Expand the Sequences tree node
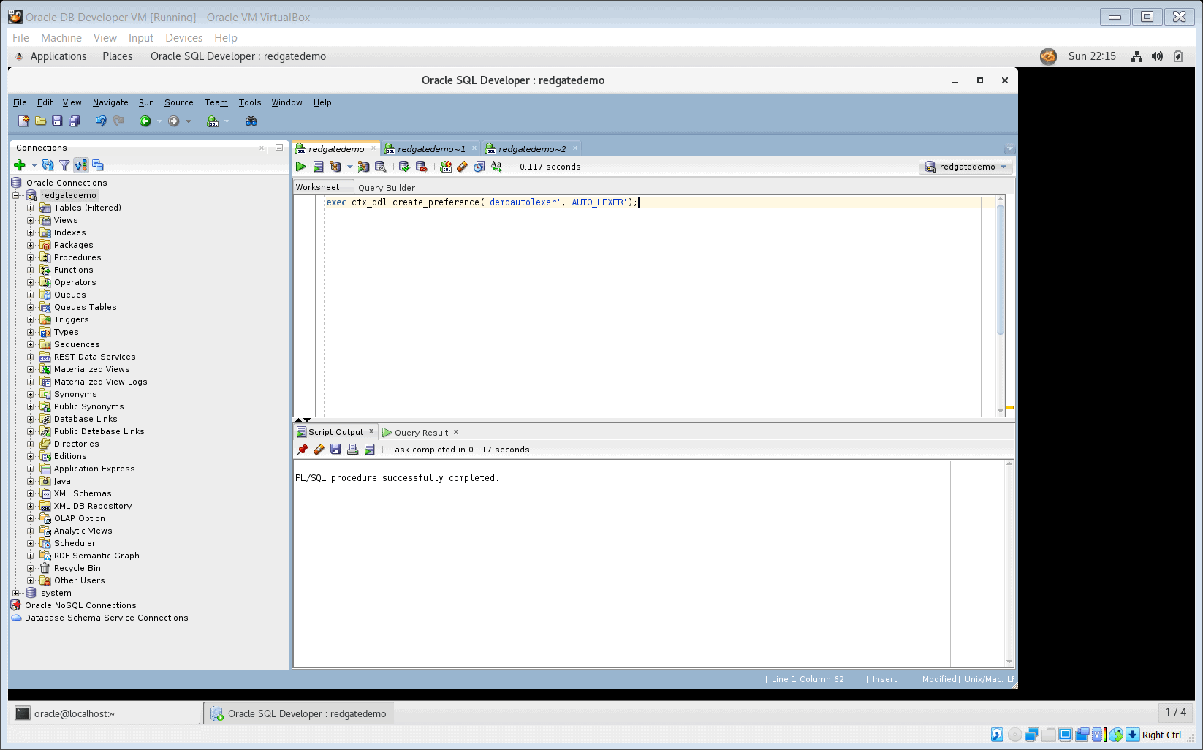1203x750 pixels. (31, 344)
